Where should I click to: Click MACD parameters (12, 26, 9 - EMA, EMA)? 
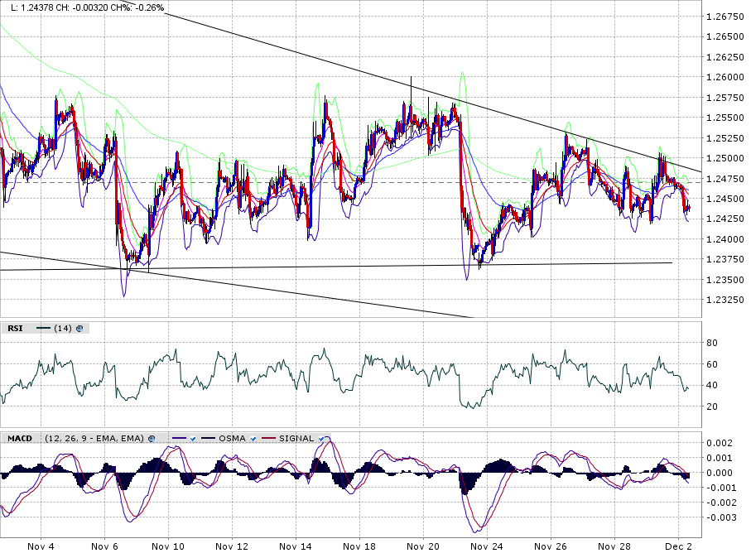tap(94, 438)
